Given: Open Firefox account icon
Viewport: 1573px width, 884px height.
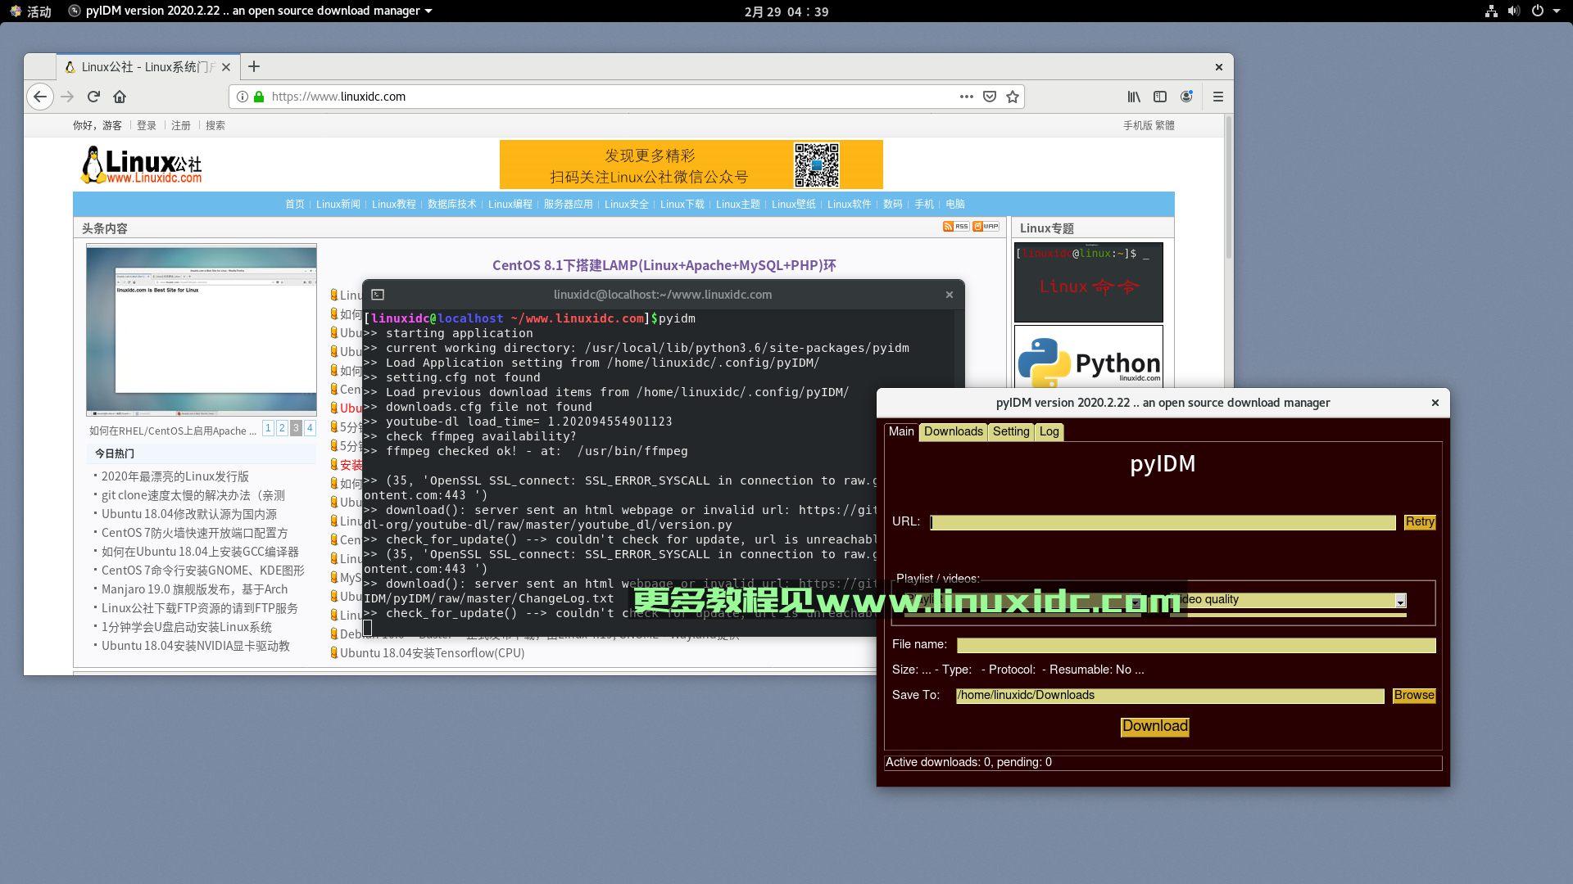Looking at the screenshot, I should [1186, 97].
